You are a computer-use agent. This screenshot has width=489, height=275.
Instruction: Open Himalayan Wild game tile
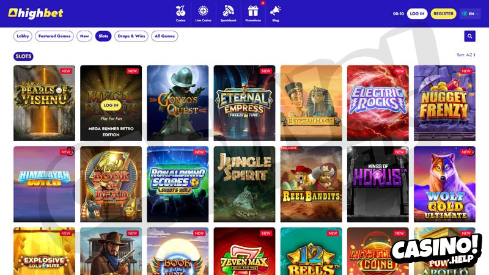pos(44,185)
